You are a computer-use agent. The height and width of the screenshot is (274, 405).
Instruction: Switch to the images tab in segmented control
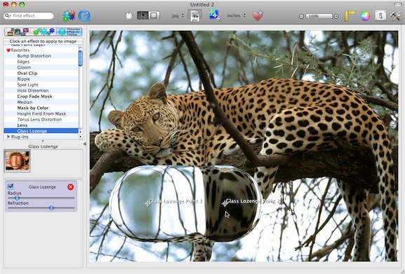[x=18, y=32]
